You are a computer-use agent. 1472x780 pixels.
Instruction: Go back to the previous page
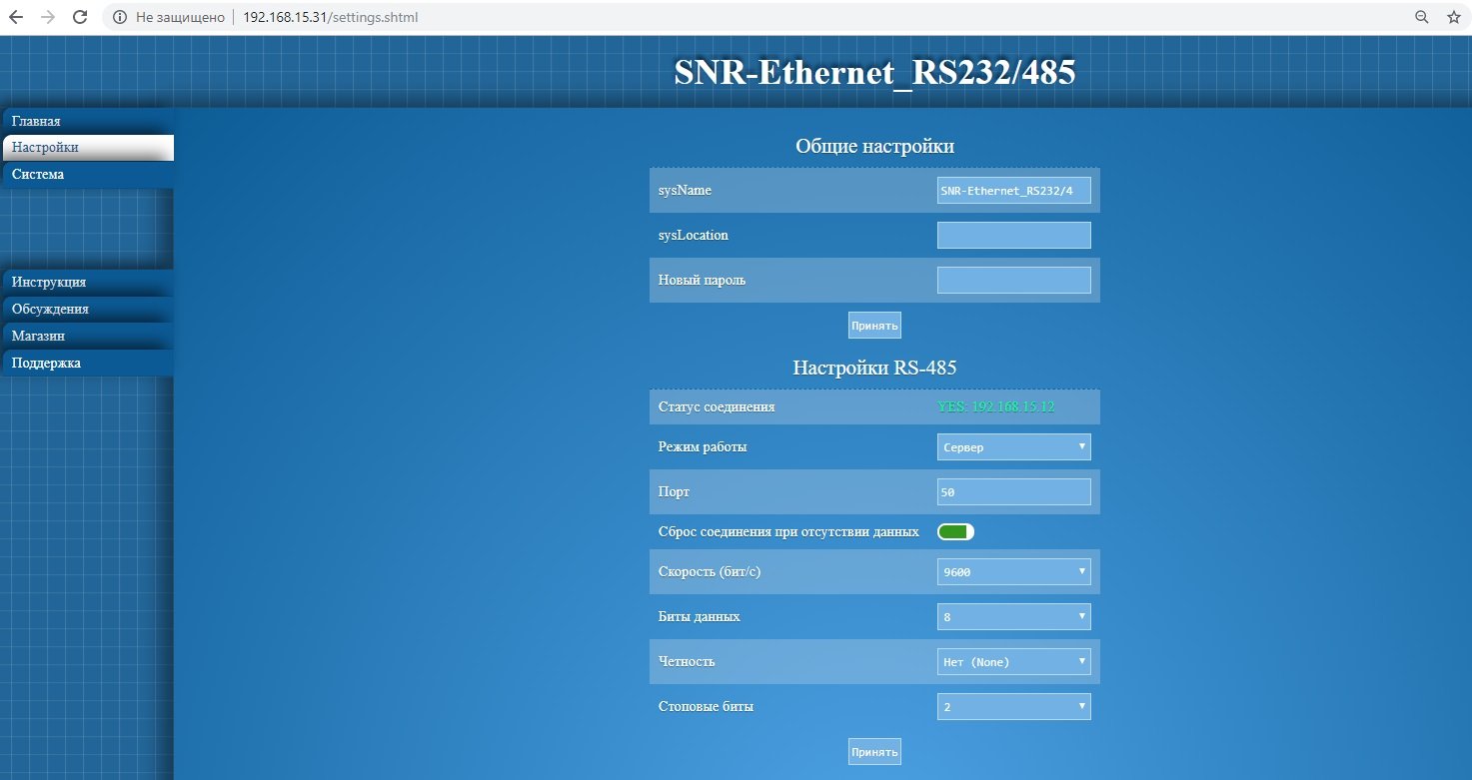[17, 17]
